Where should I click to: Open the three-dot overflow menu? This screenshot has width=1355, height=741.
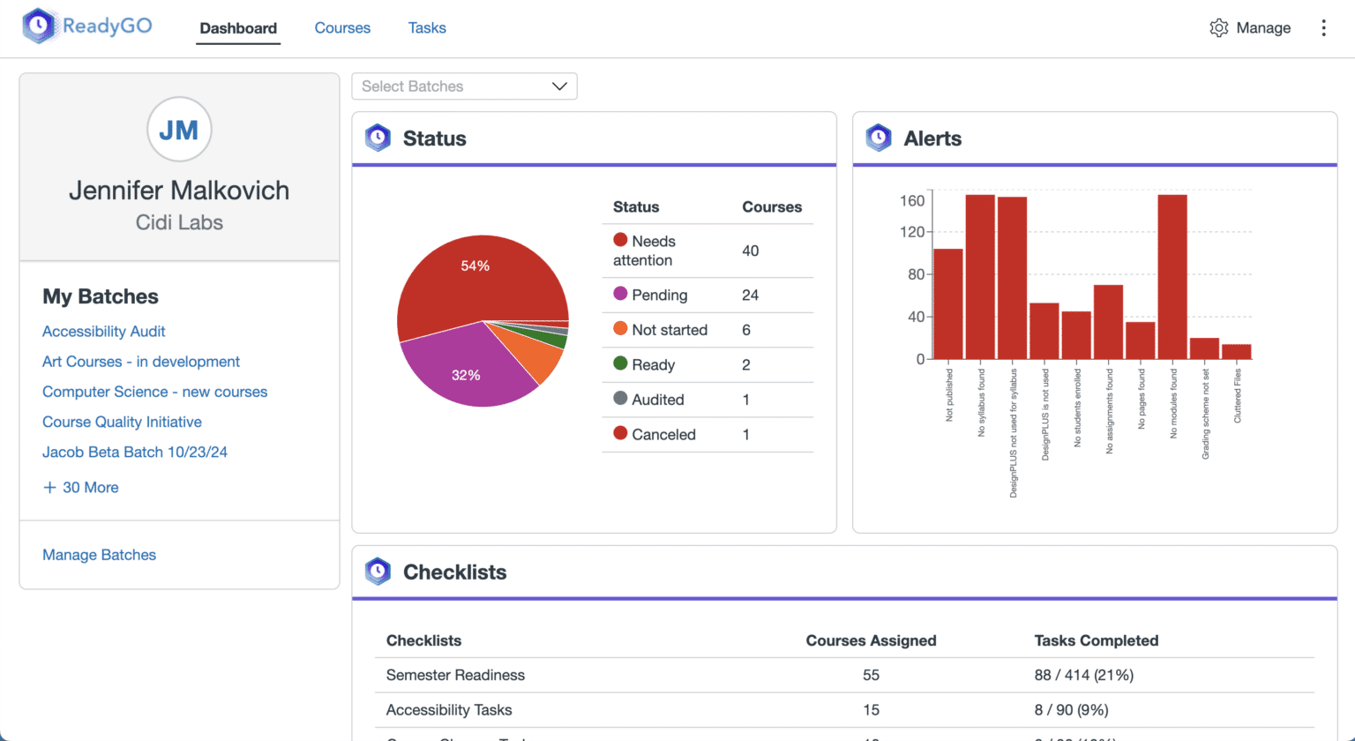click(1323, 28)
